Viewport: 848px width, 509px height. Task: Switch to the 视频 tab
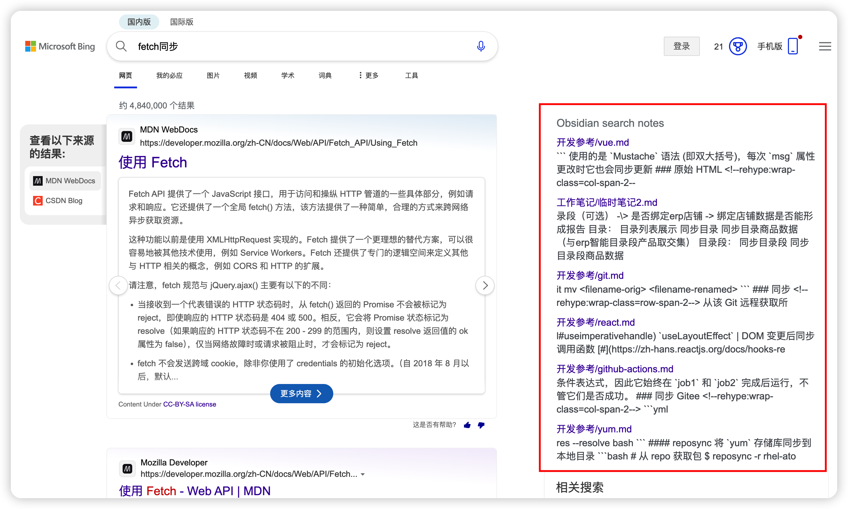[x=250, y=75]
